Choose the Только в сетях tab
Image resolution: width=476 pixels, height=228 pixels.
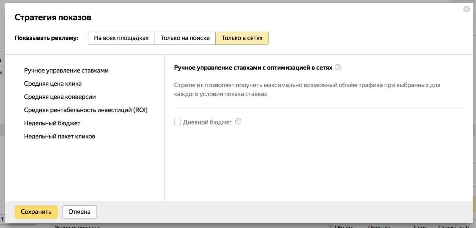[x=242, y=38]
